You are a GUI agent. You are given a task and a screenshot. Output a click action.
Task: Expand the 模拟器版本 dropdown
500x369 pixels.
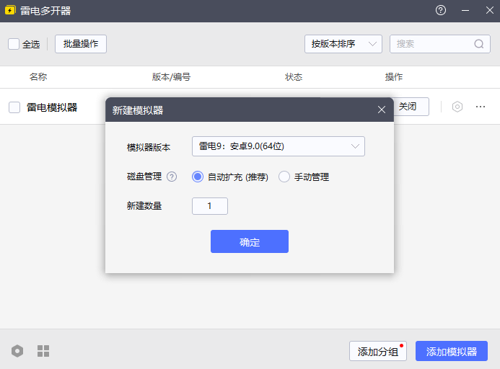[278, 146]
